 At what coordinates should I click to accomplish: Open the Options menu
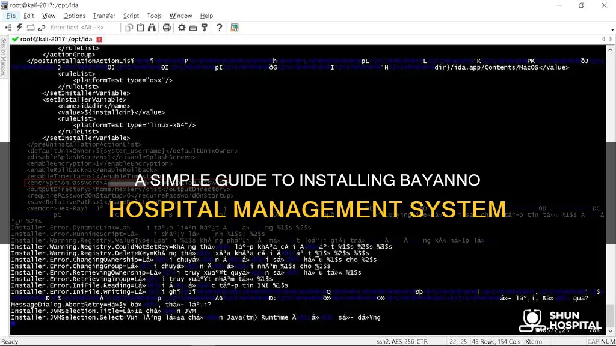pos(74,16)
